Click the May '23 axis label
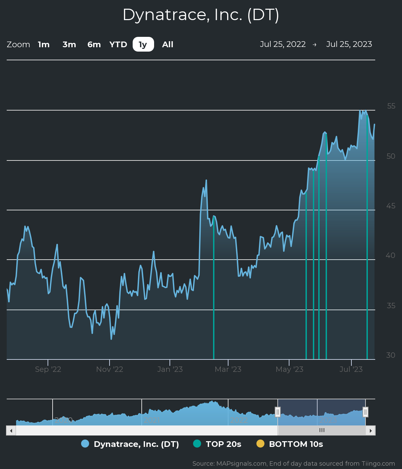 click(x=289, y=369)
